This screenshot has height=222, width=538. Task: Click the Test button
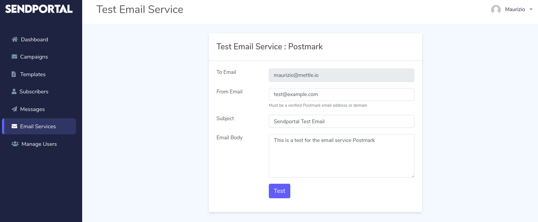pyautogui.click(x=280, y=191)
